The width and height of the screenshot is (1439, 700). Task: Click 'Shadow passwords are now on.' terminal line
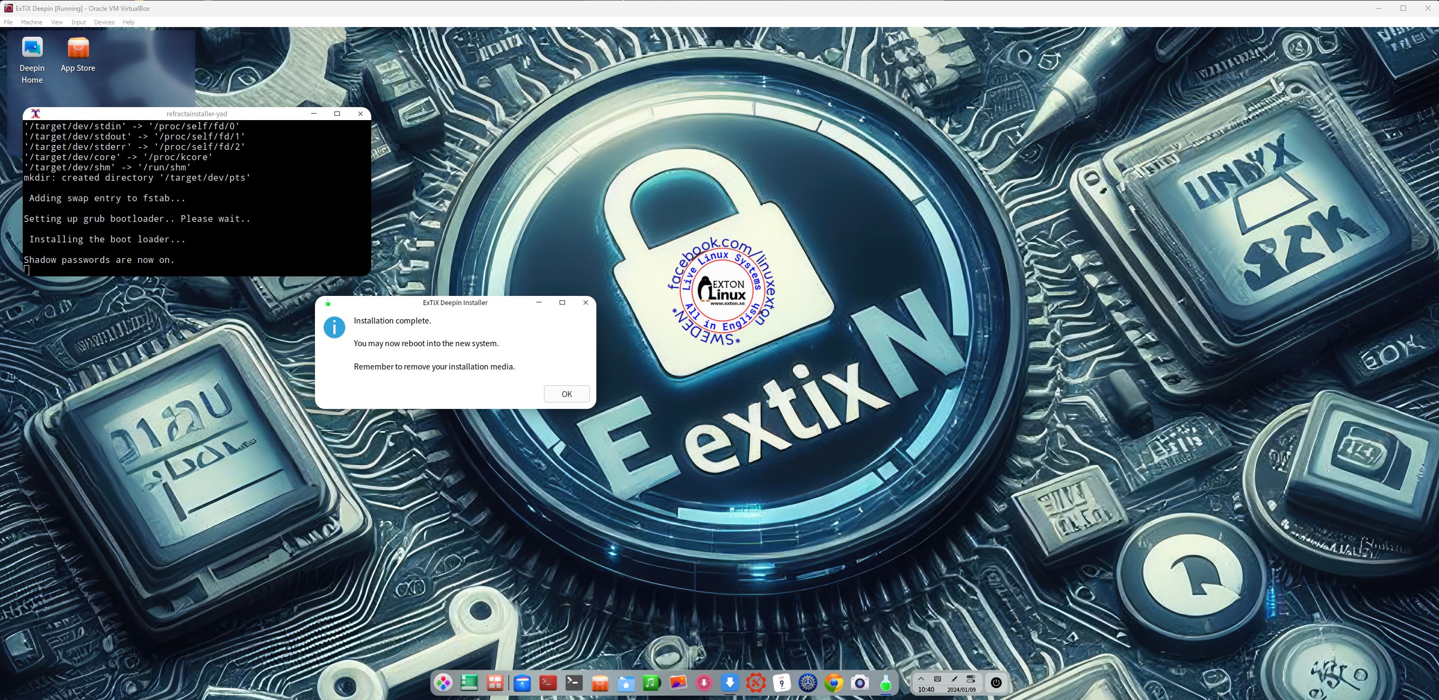pyautogui.click(x=99, y=260)
